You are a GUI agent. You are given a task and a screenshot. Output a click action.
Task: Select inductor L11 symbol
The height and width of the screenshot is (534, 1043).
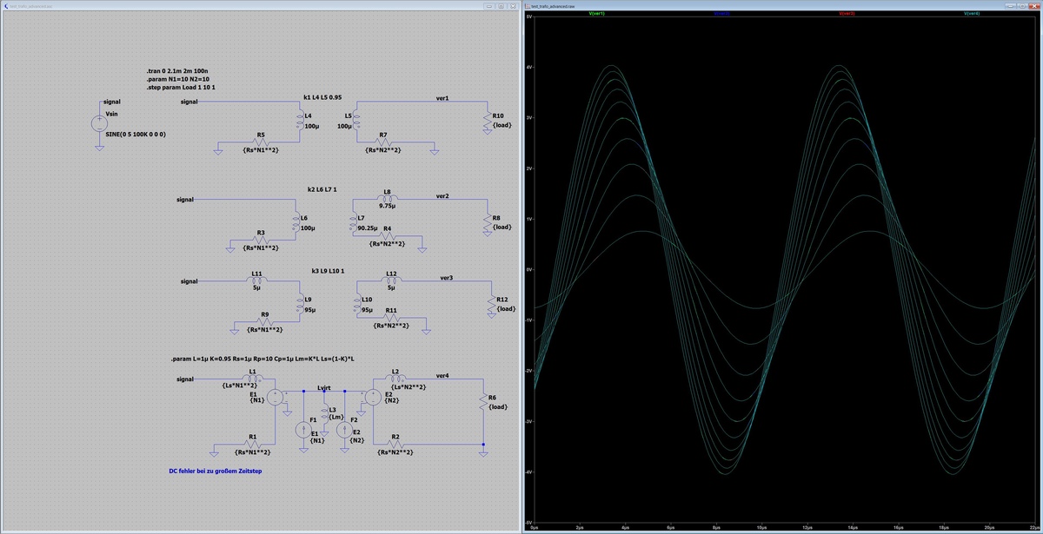(256, 280)
